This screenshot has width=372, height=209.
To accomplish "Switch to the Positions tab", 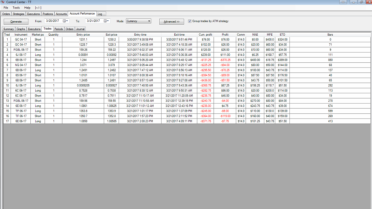I will point(48,14).
